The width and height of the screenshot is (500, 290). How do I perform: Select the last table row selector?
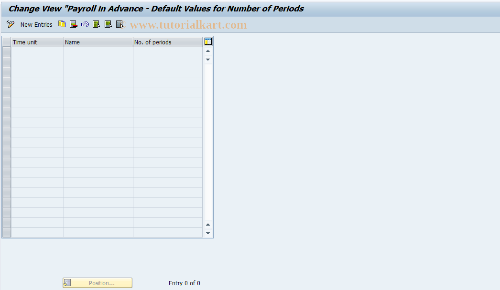pyautogui.click(x=7, y=232)
